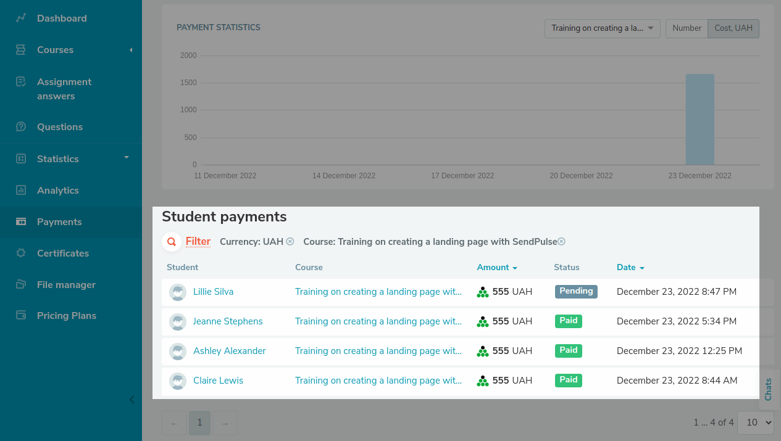Screen dimensions: 781x441
Task: Open the rows-per-page dropdown showing 10
Action: (x=759, y=422)
